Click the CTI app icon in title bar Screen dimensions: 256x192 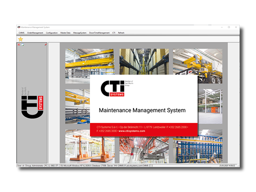[x=19, y=27]
